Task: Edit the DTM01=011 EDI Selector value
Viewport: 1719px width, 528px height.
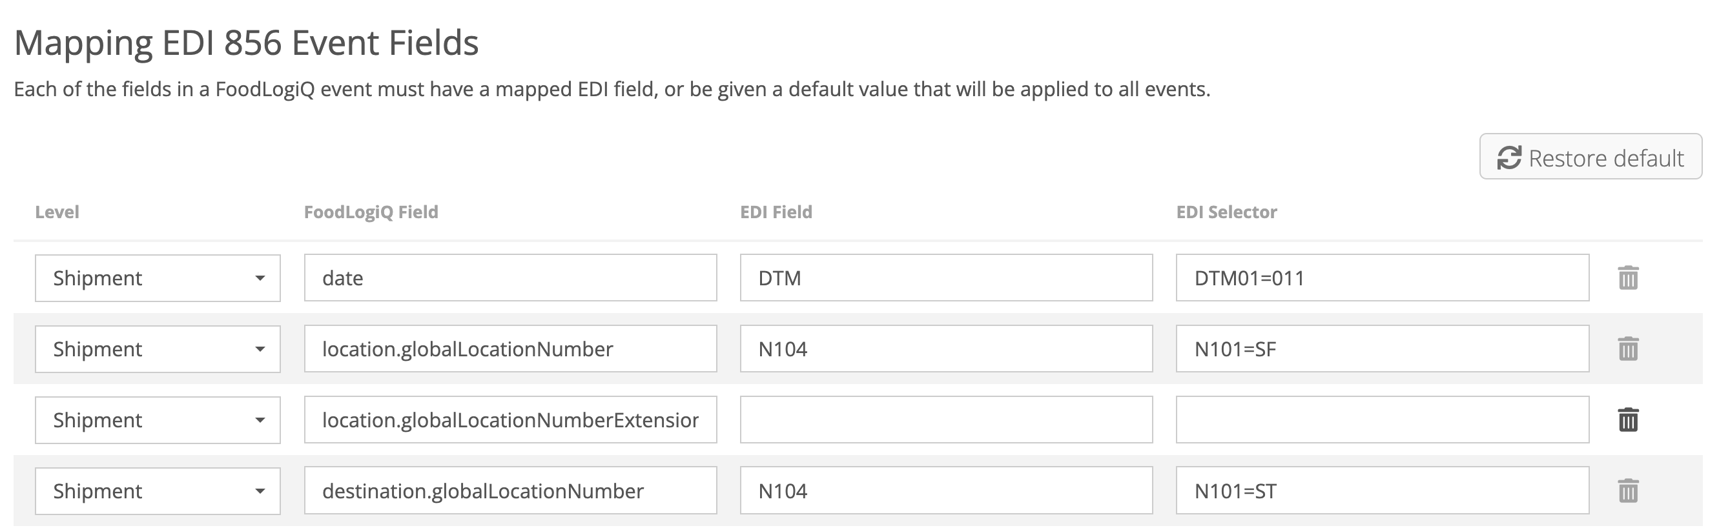Action: [1382, 278]
